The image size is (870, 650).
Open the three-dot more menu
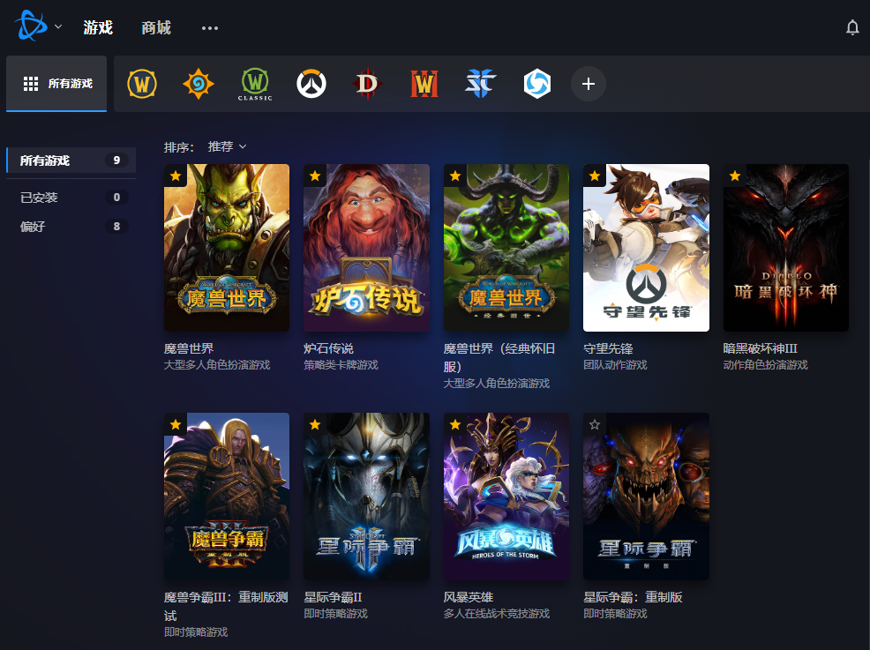pyautogui.click(x=210, y=27)
